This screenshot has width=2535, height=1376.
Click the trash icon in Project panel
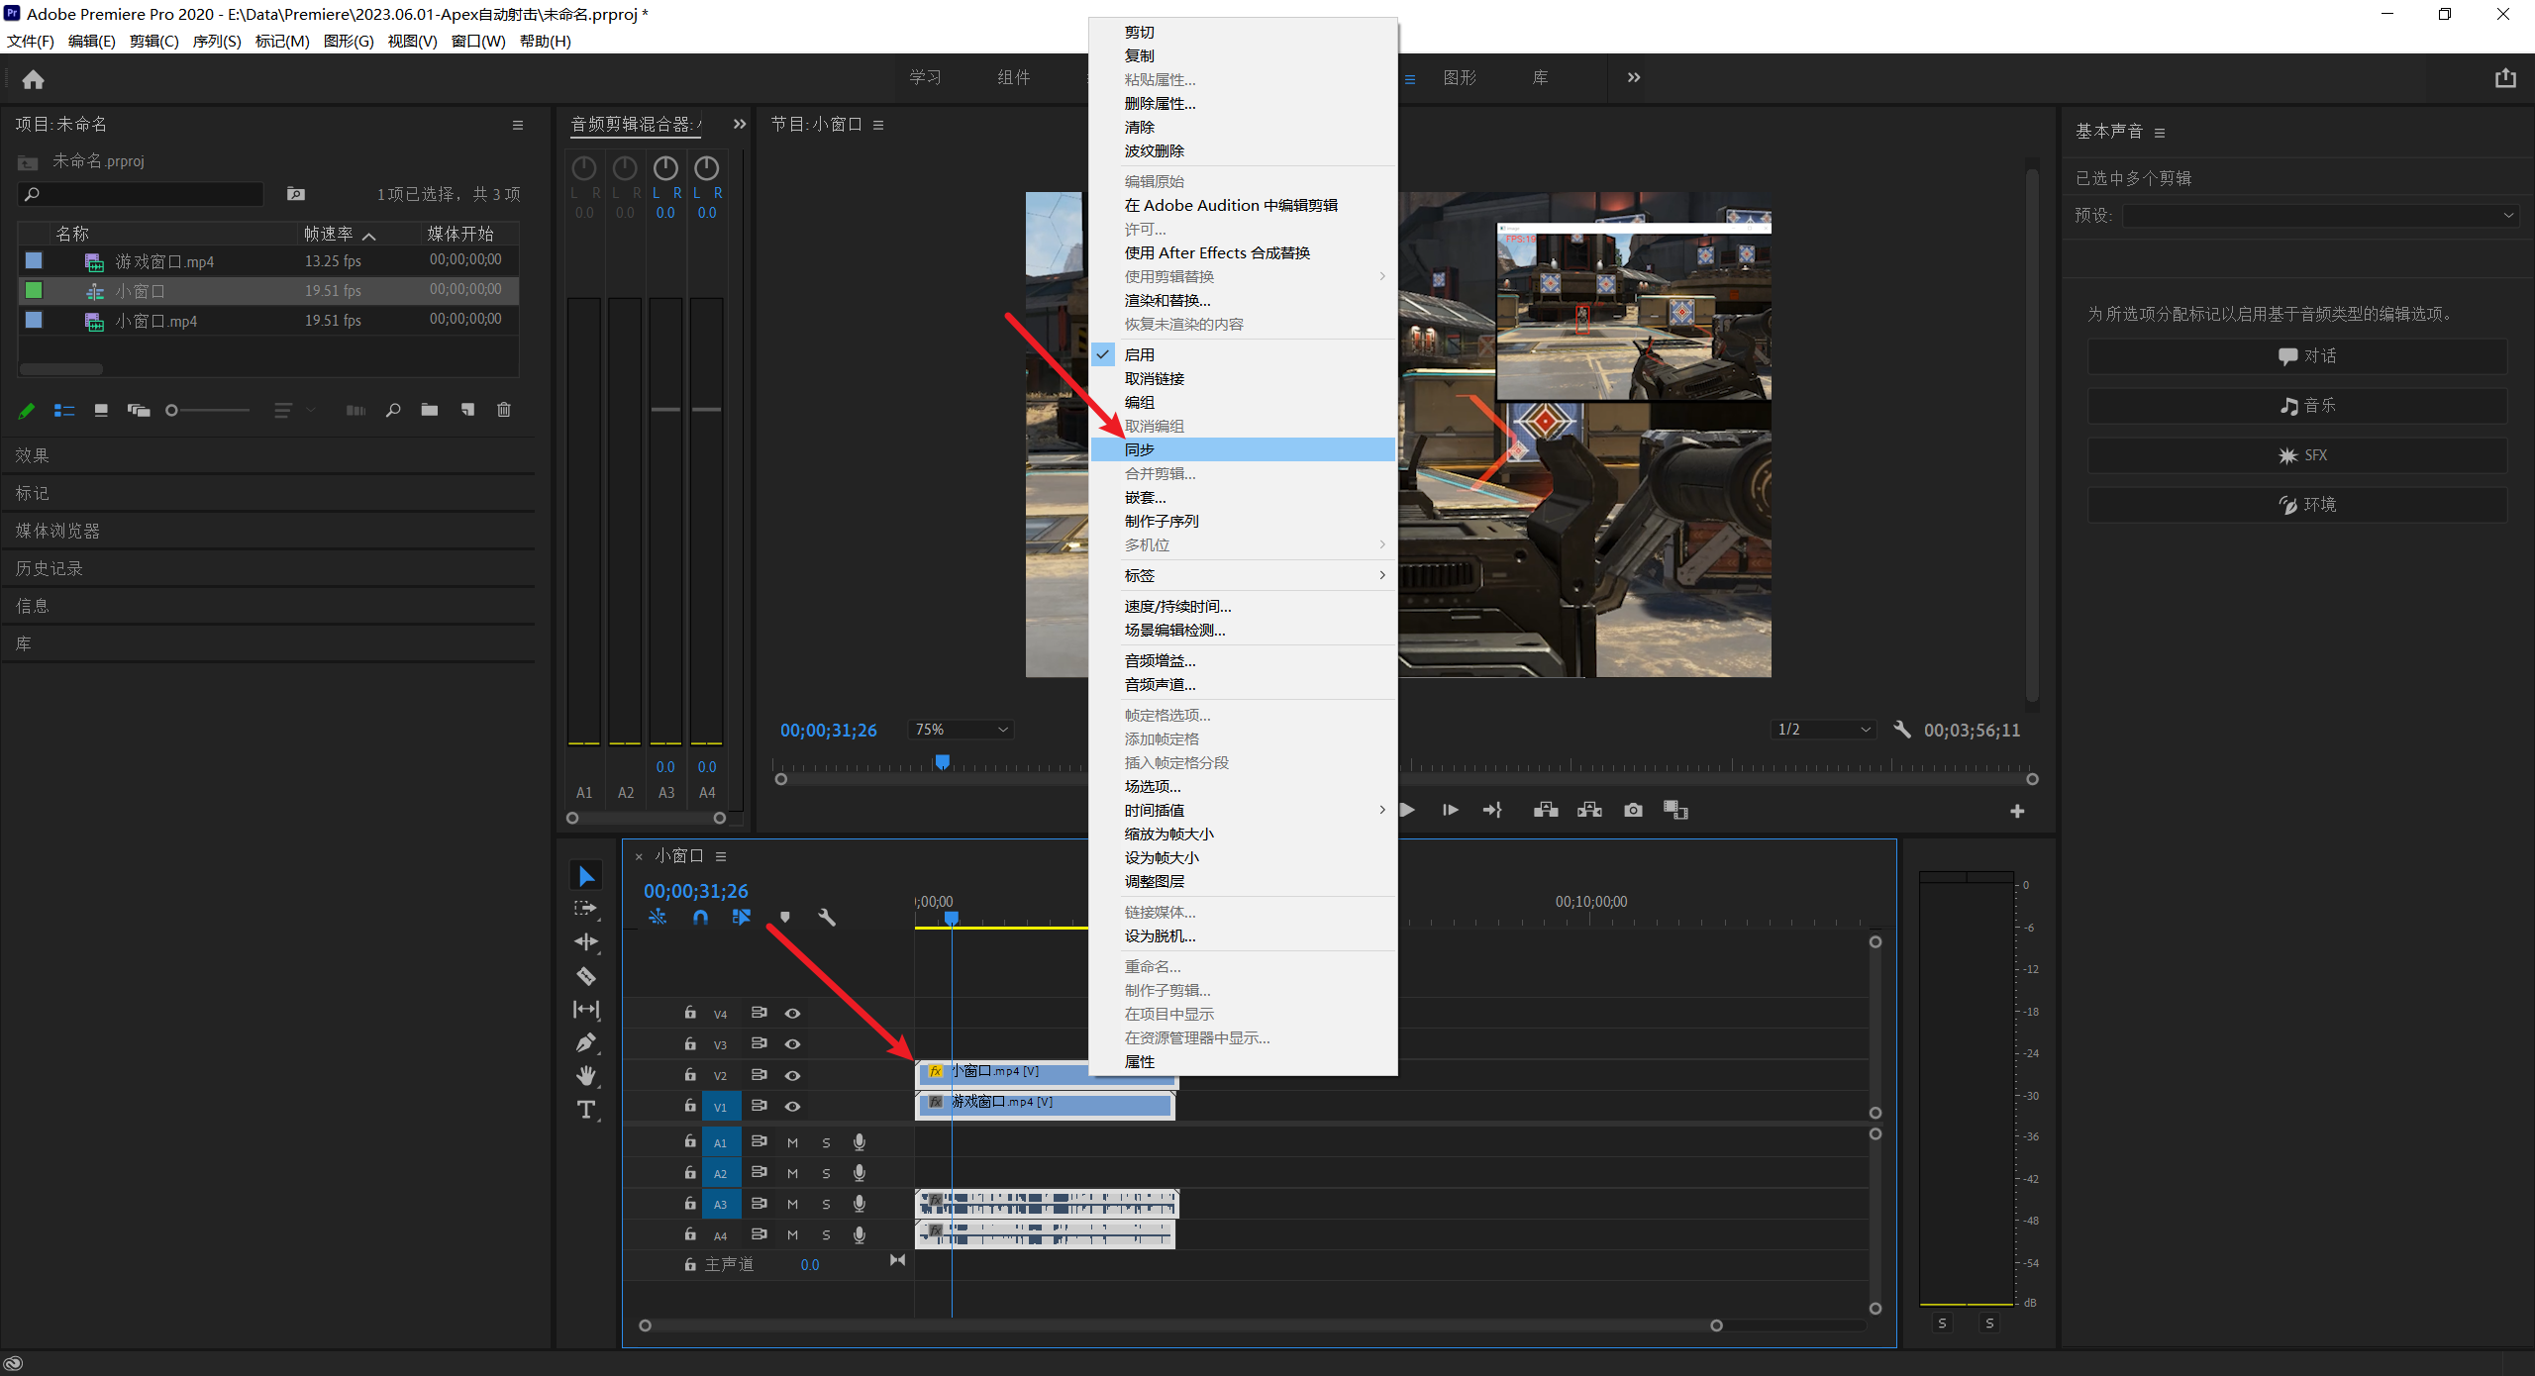point(504,410)
